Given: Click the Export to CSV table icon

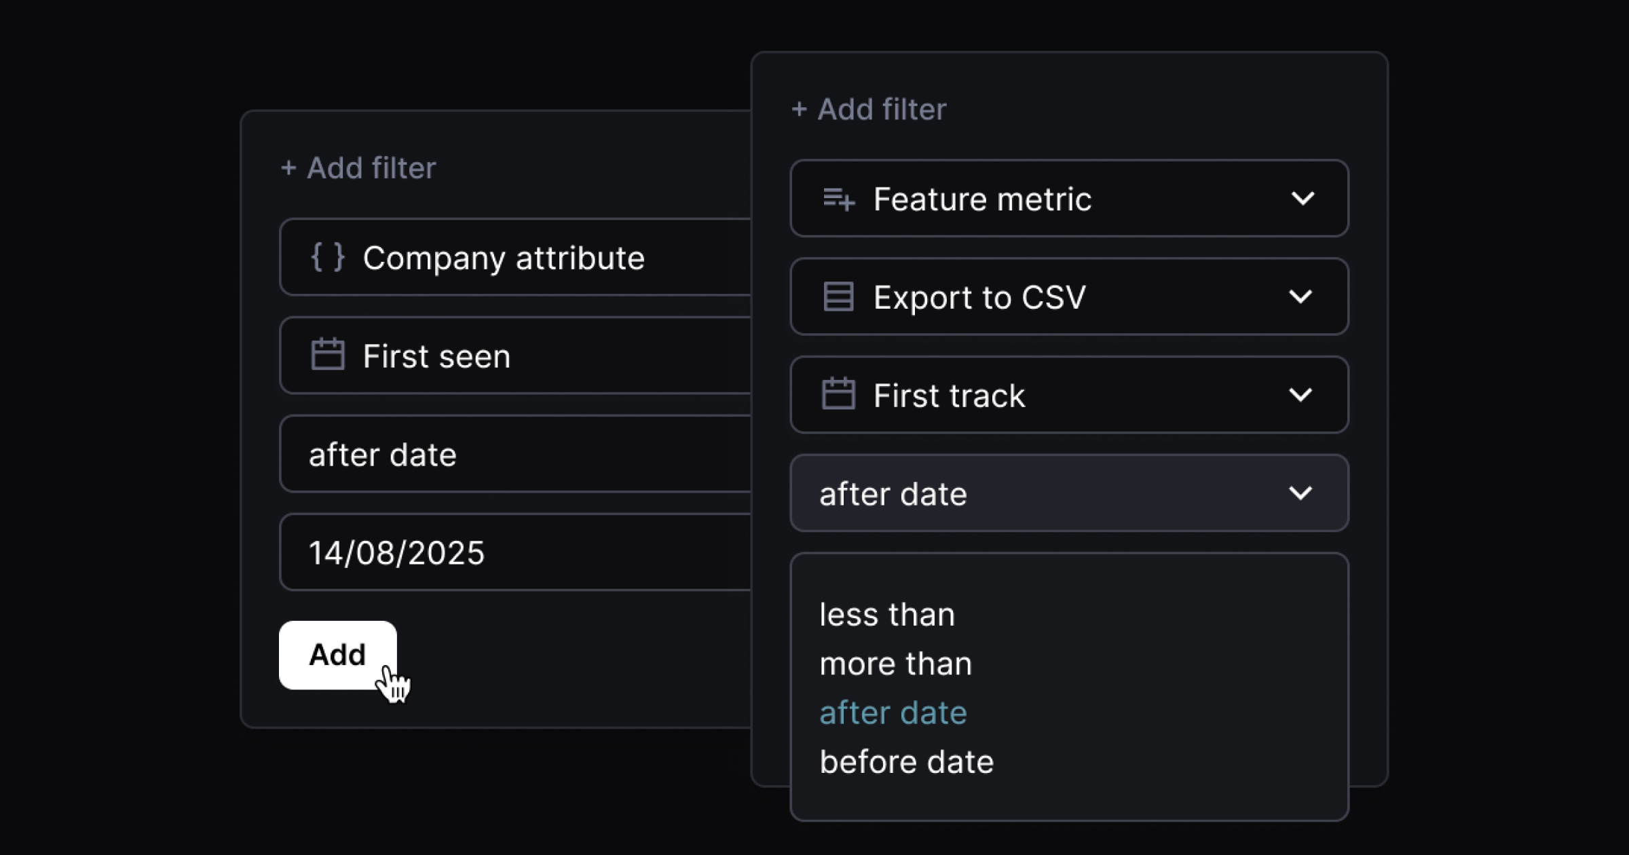Looking at the screenshot, I should click(838, 297).
